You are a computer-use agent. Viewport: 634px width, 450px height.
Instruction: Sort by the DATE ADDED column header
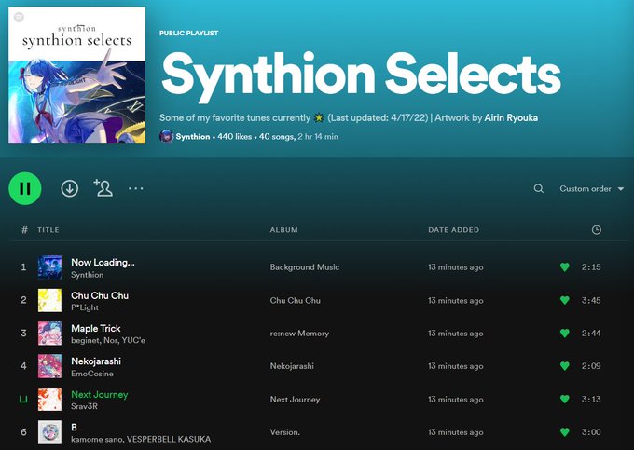454,230
